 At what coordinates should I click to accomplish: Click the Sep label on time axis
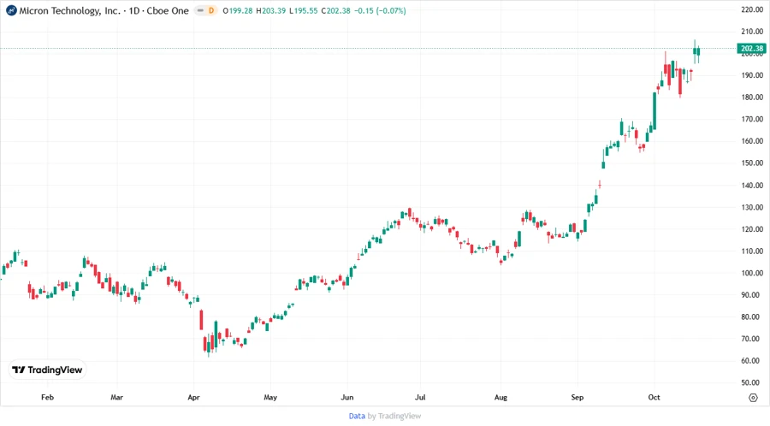(x=577, y=397)
